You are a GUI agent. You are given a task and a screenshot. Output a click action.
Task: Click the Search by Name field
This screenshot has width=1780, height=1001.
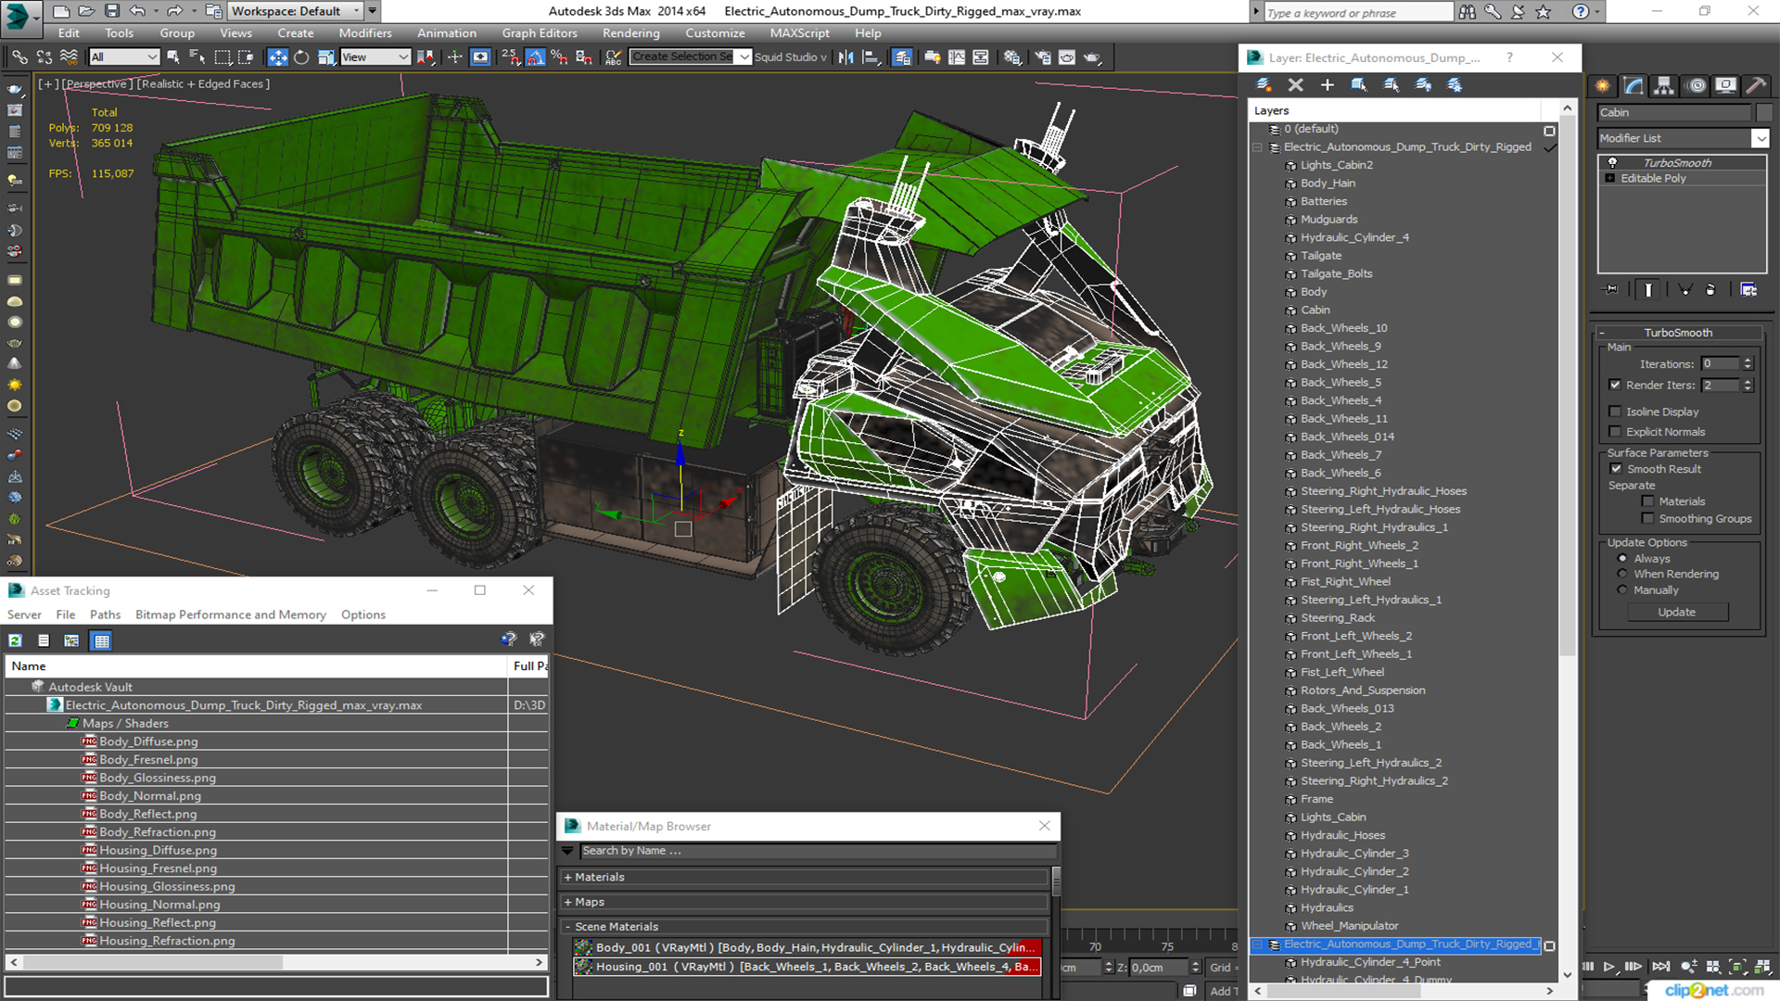[x=818, y=851]
